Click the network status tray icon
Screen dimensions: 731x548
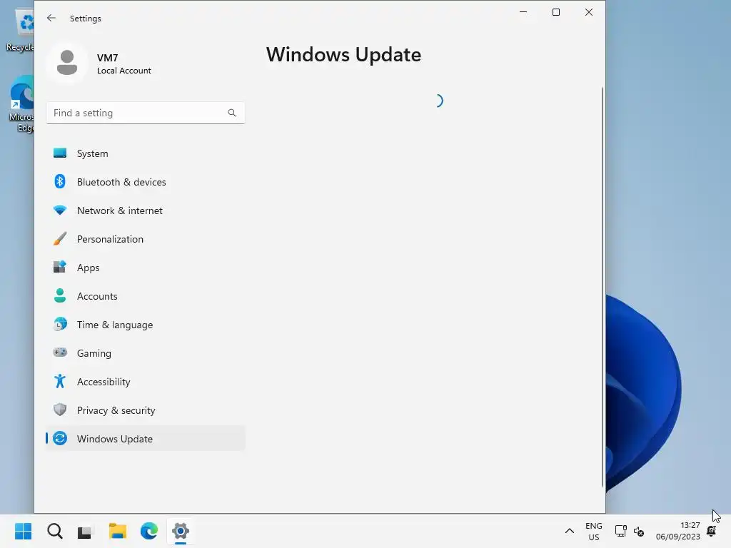[620, 531]
